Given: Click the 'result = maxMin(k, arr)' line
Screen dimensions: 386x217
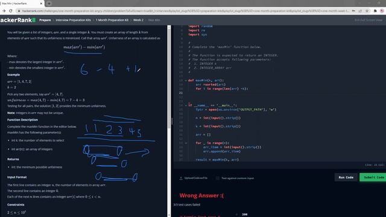Looking at the screenshot, I should click(217, 160).
